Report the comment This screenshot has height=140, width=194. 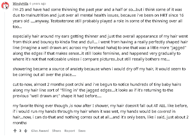point(70,131)
